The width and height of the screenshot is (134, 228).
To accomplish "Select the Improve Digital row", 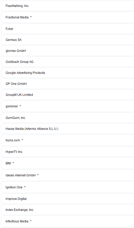I will 67,199.
